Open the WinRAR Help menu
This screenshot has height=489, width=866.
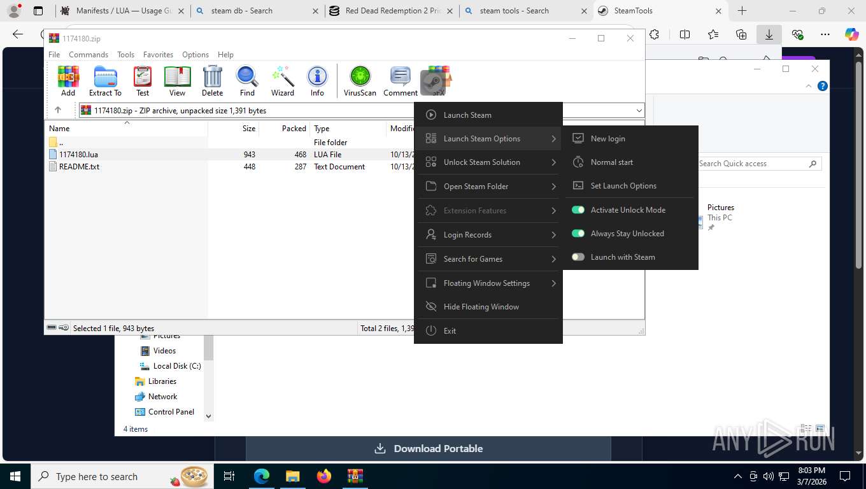pos(225,55)
